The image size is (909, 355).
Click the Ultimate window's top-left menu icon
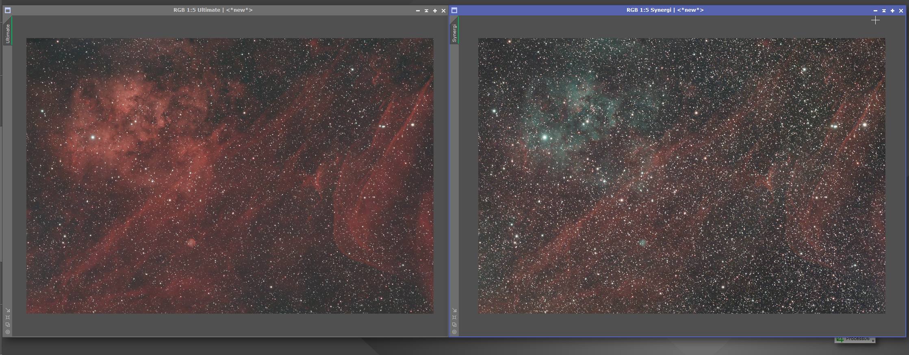pyautogui.click(x=7, y=11)
